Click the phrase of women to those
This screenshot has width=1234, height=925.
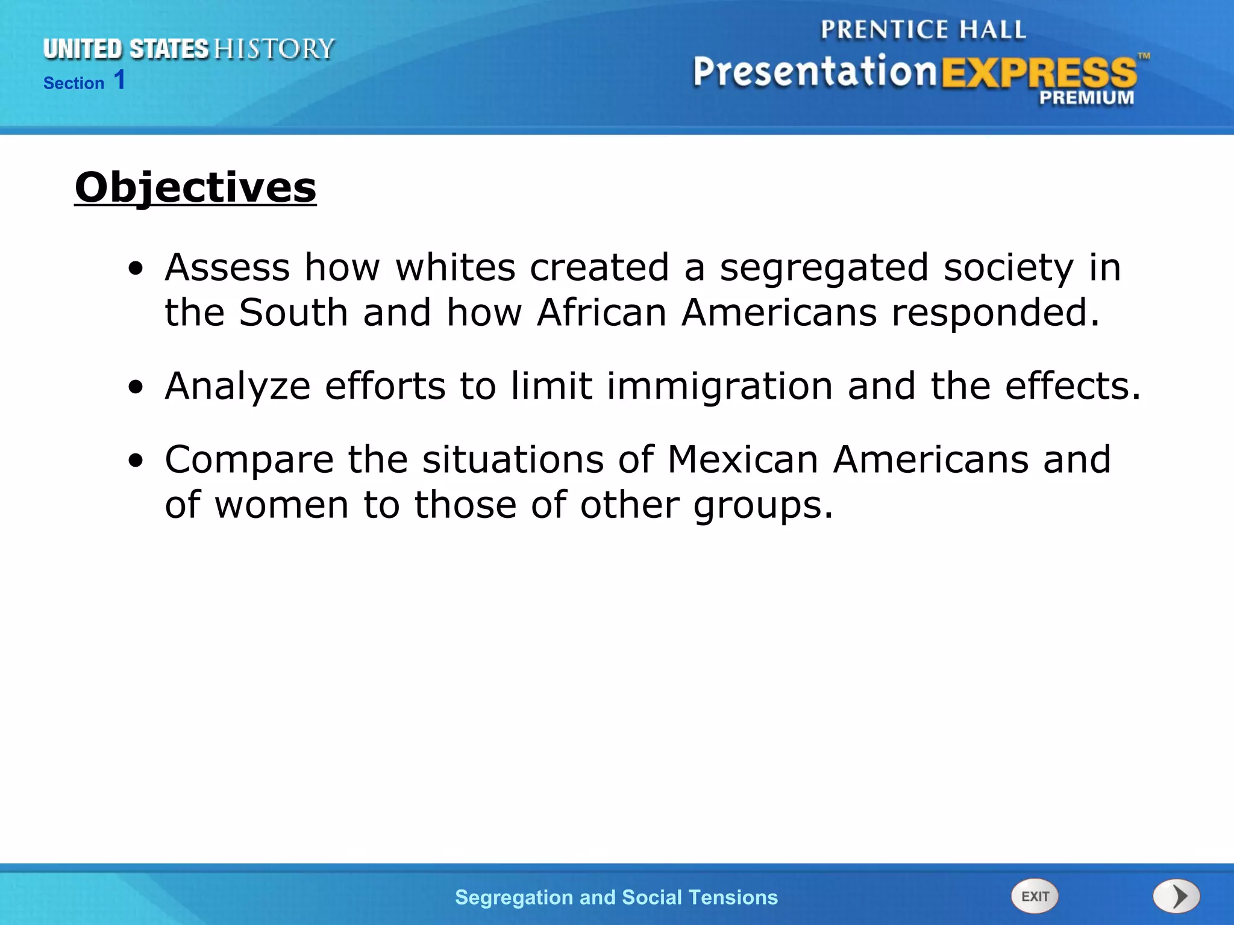pos(340,504)
